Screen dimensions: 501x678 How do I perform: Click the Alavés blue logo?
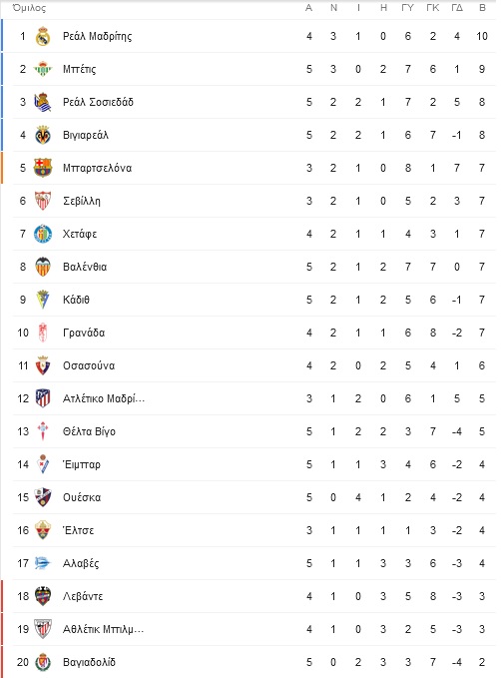pyautogui.click(x=43, y=563)
